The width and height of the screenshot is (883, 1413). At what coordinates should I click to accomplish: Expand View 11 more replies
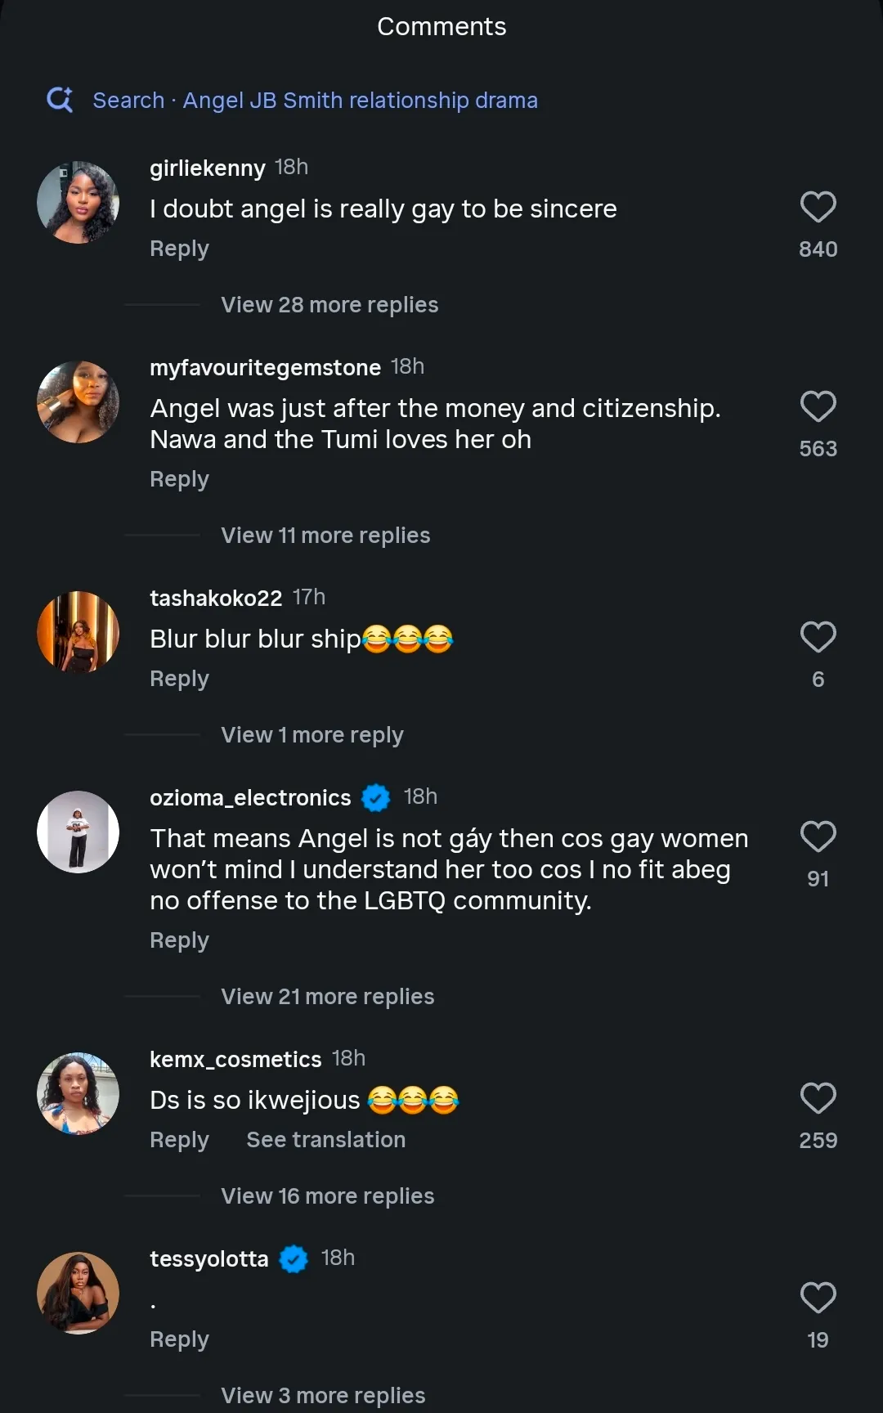point(325,536)
